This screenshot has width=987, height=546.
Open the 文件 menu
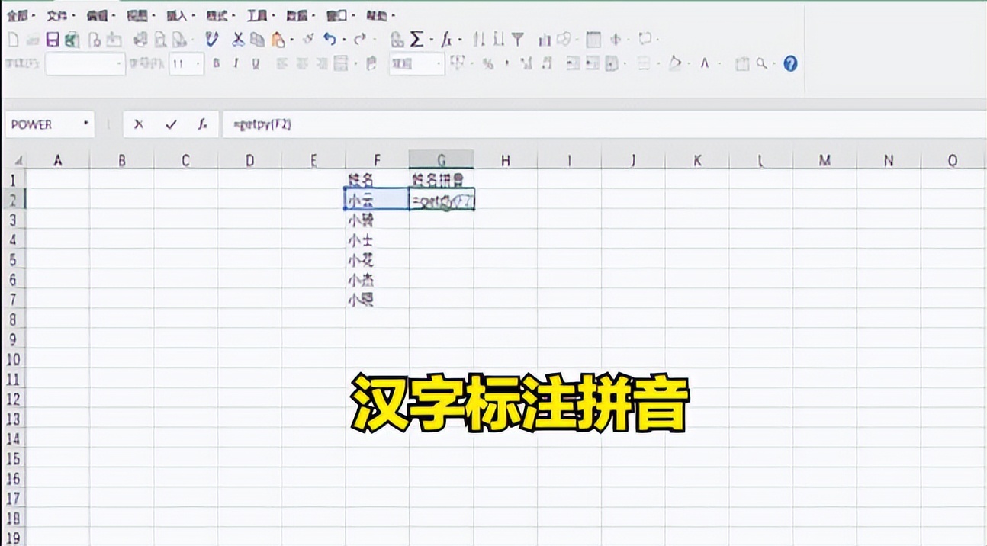(x=57, y=15)
